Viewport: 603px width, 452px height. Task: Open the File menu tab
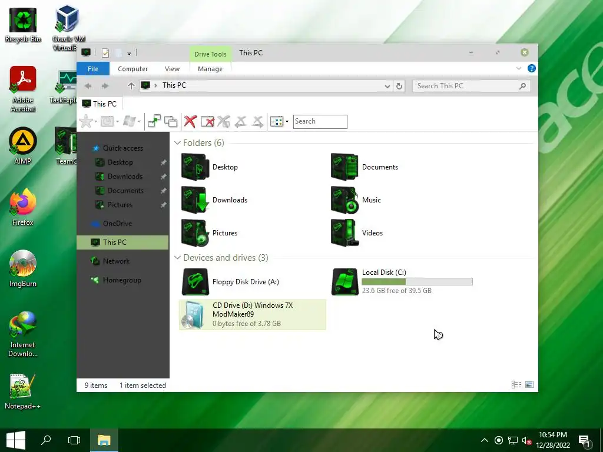(93, 69)
